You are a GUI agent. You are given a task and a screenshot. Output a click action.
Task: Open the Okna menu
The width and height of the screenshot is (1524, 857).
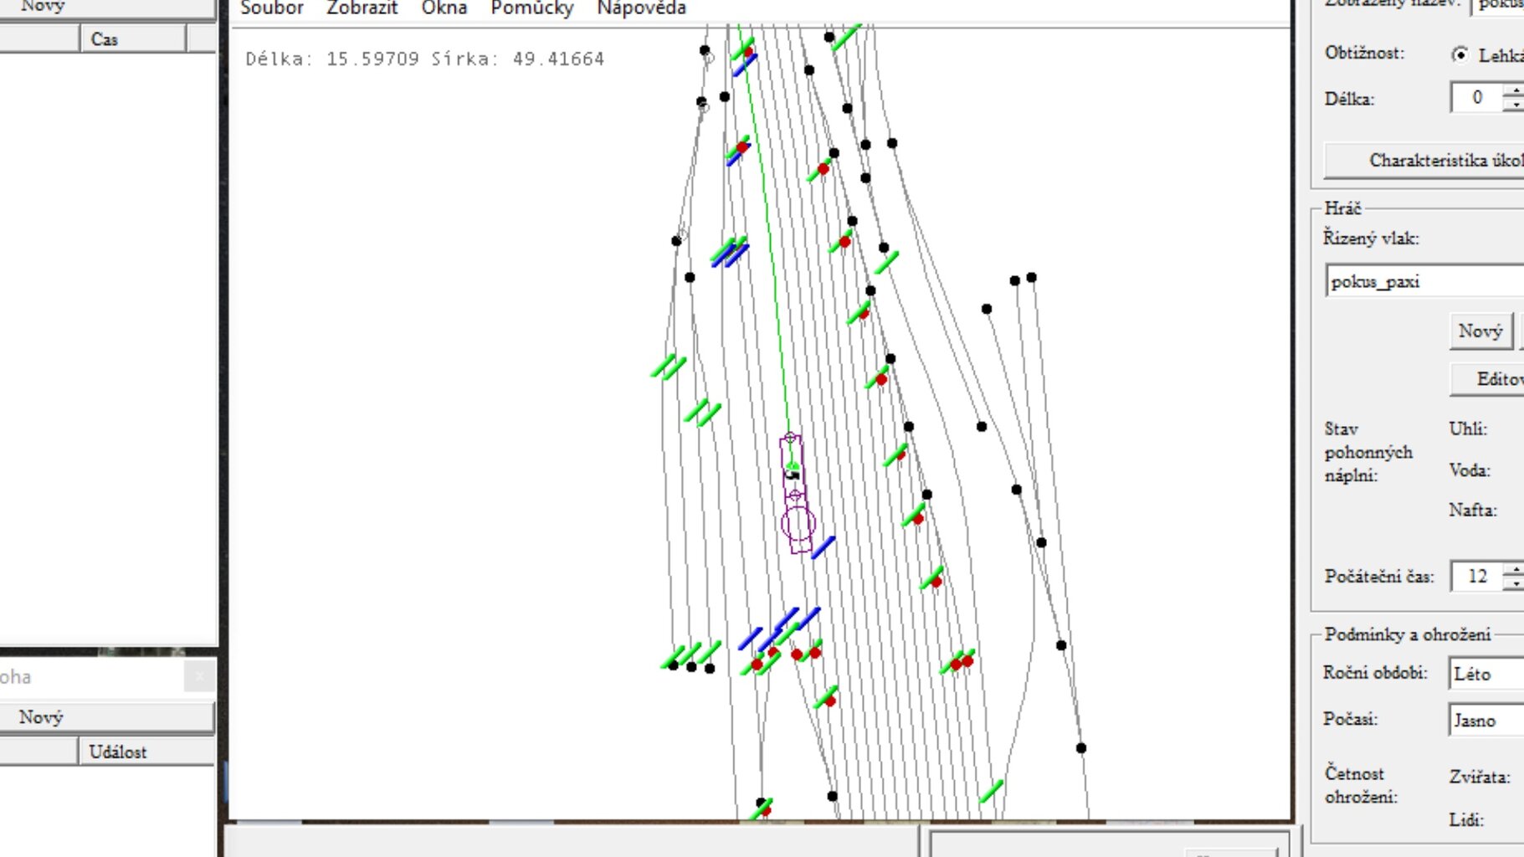coord(444,8)
